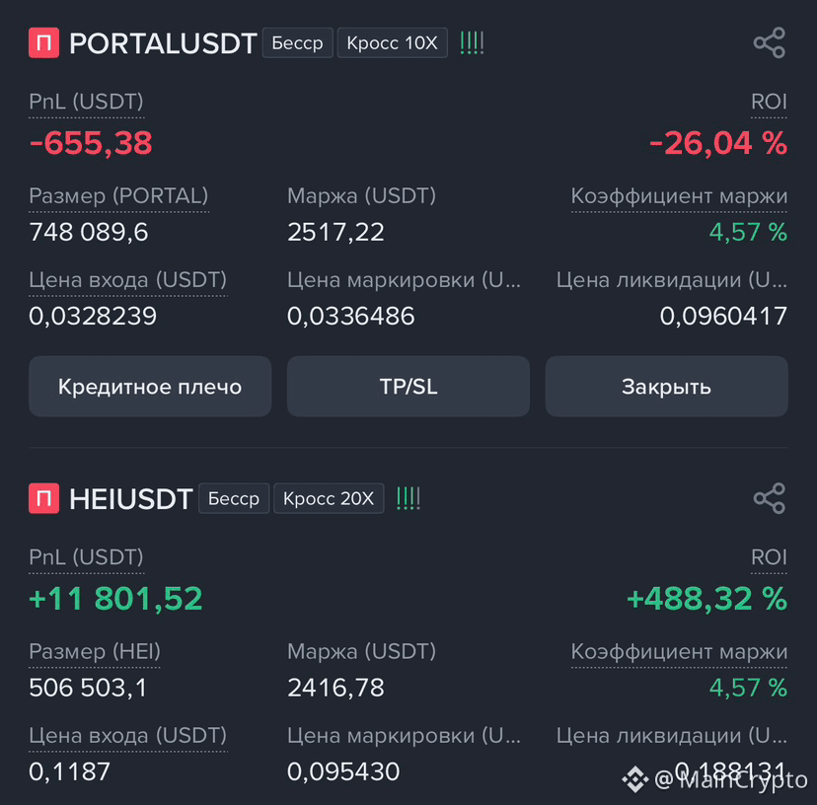The width and height of the screenshot is (817, 805).
Task: Open the HEIUSDT pair title
Action: 131,498
